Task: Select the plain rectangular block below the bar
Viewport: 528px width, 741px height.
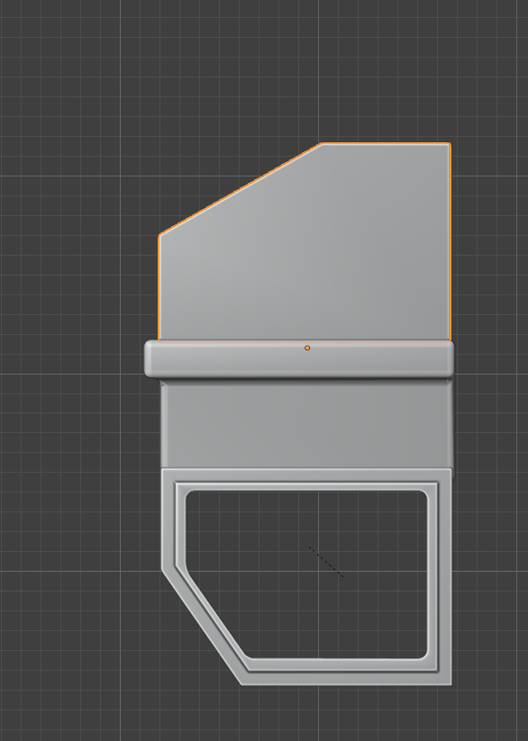Action: click(x=306, y=424)
